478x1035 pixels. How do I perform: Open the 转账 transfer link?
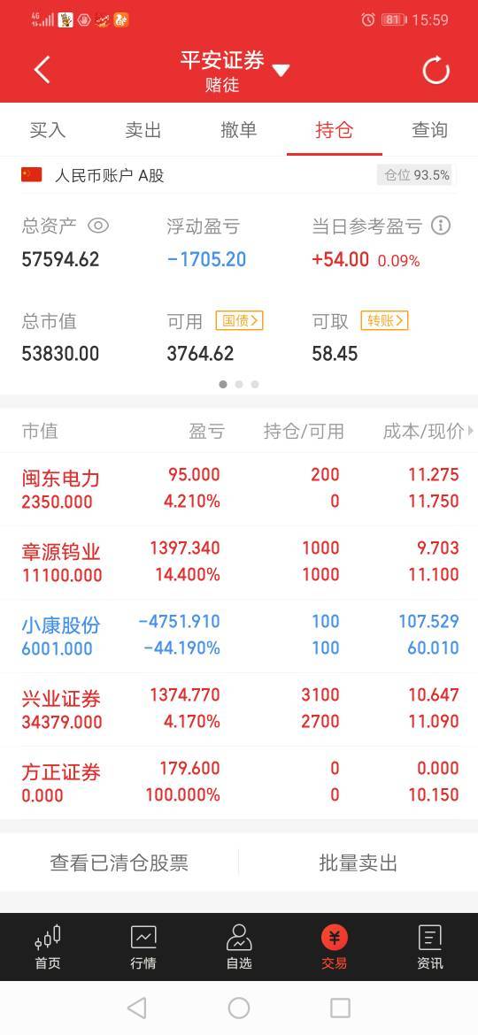point(384,321)
